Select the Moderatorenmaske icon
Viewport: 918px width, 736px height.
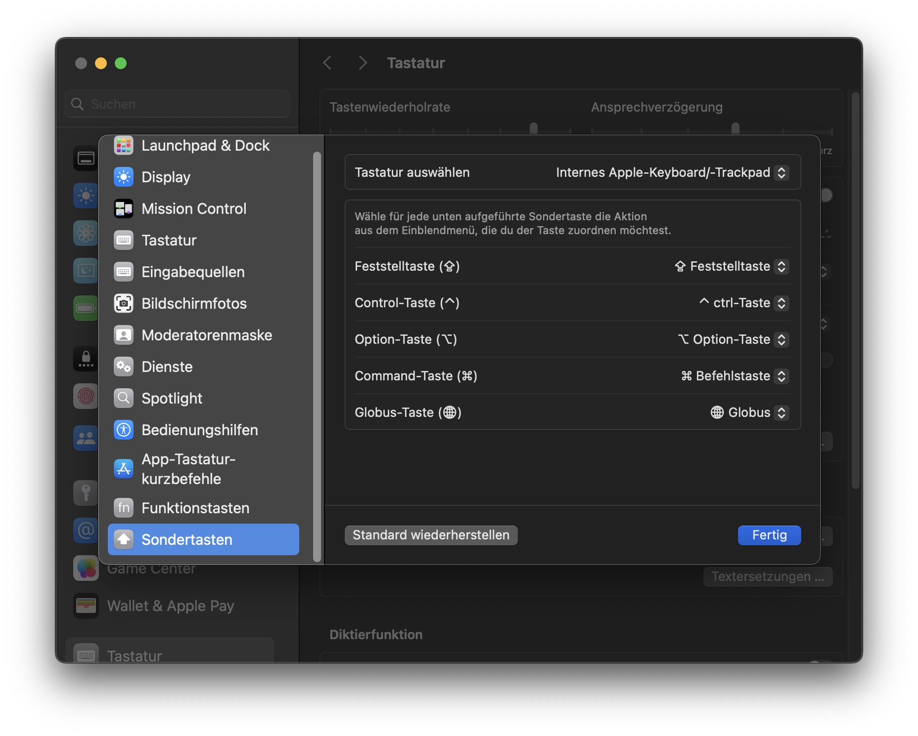[x=124, y=335]
